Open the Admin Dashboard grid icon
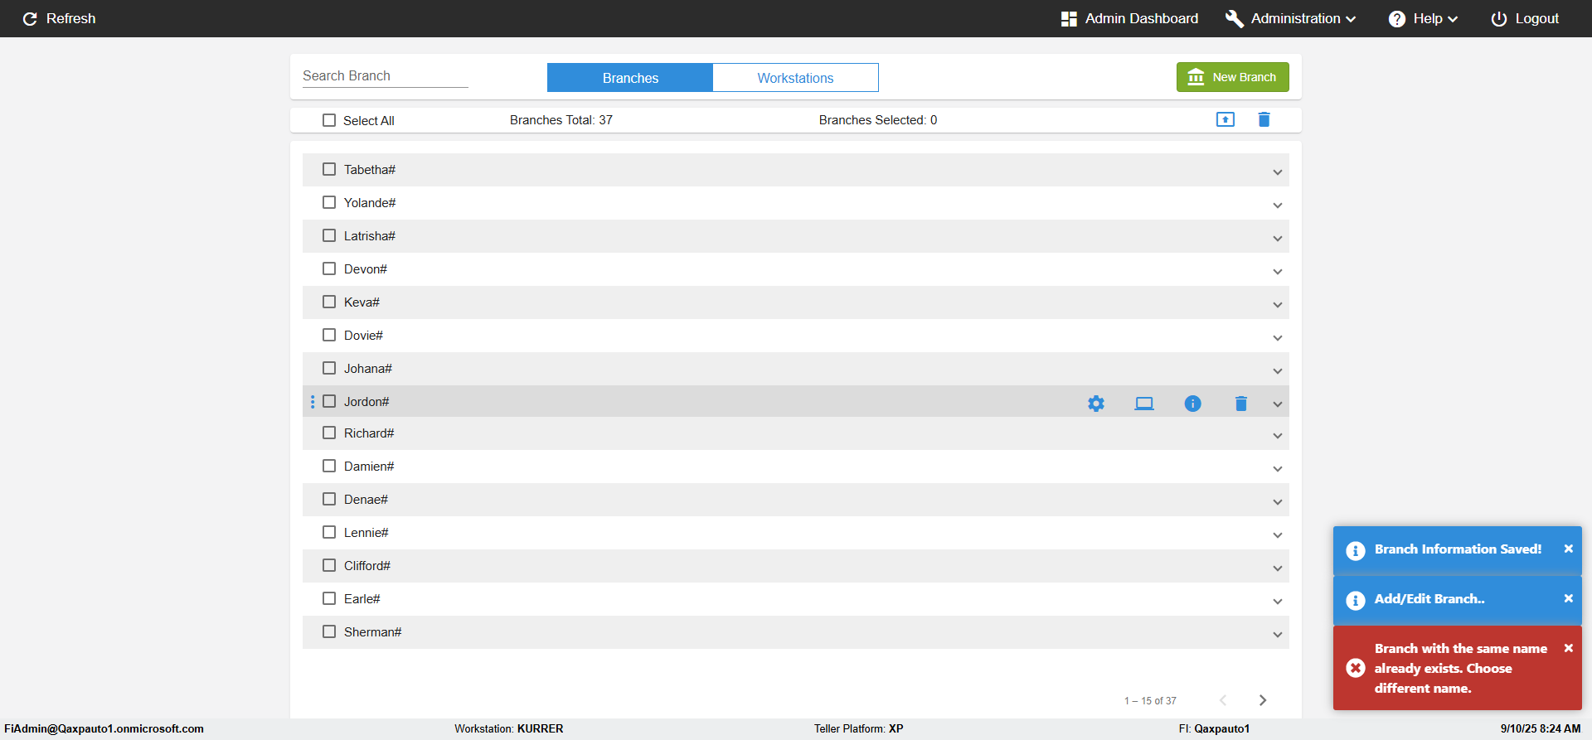1592x740 pixels. (1069, 18)
